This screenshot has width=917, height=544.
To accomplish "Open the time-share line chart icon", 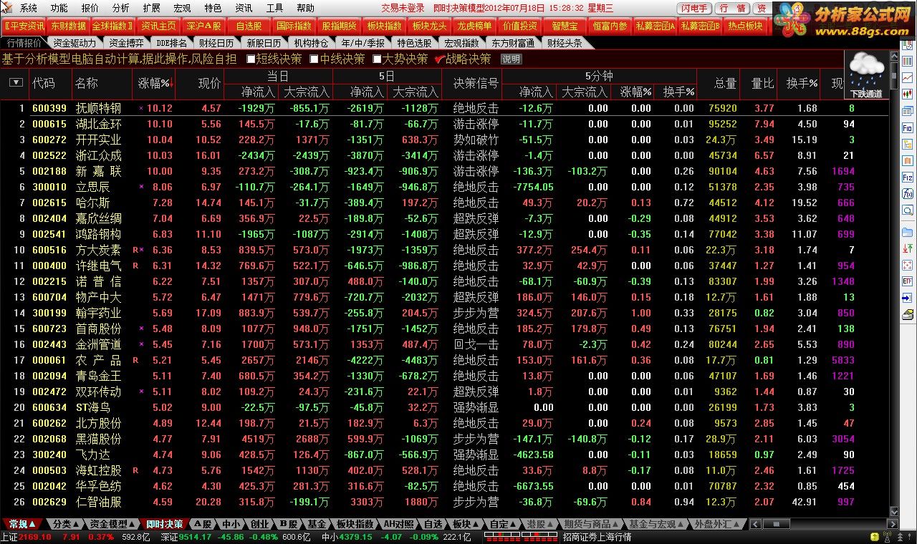I will click(907, 77).
